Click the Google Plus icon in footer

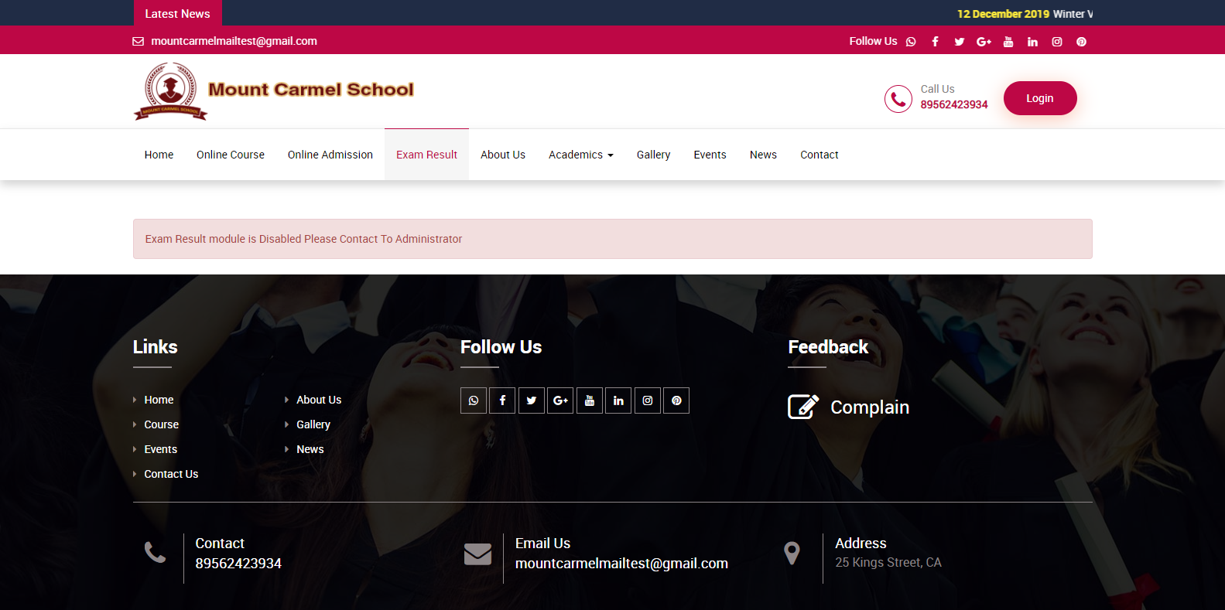(560, 400)
